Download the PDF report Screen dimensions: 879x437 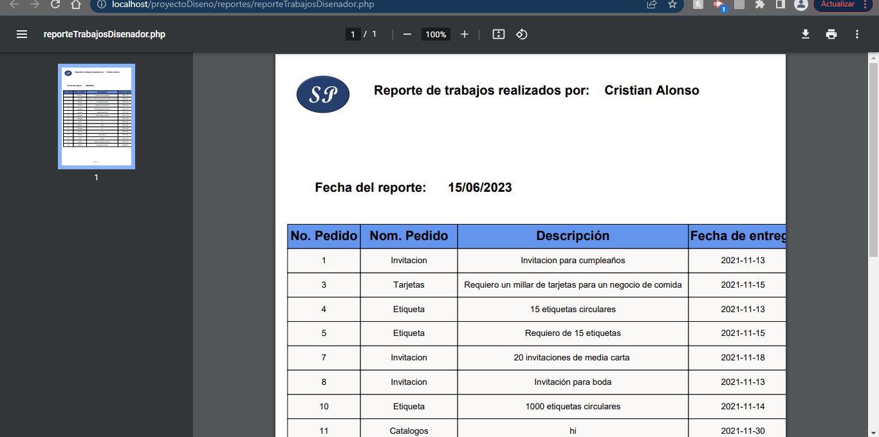pyautogui.click(x=805, y=34)
